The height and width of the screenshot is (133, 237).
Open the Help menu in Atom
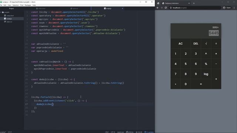pos(34,5)
